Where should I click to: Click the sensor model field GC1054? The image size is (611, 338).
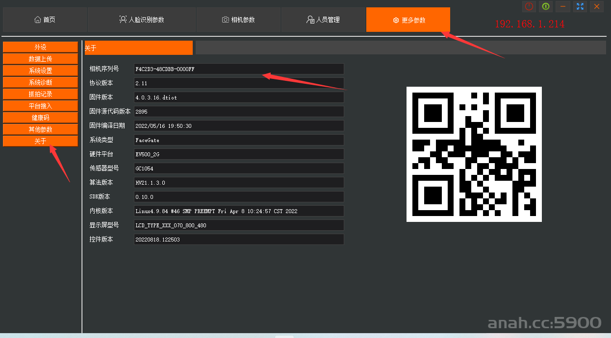pos(239,169)
